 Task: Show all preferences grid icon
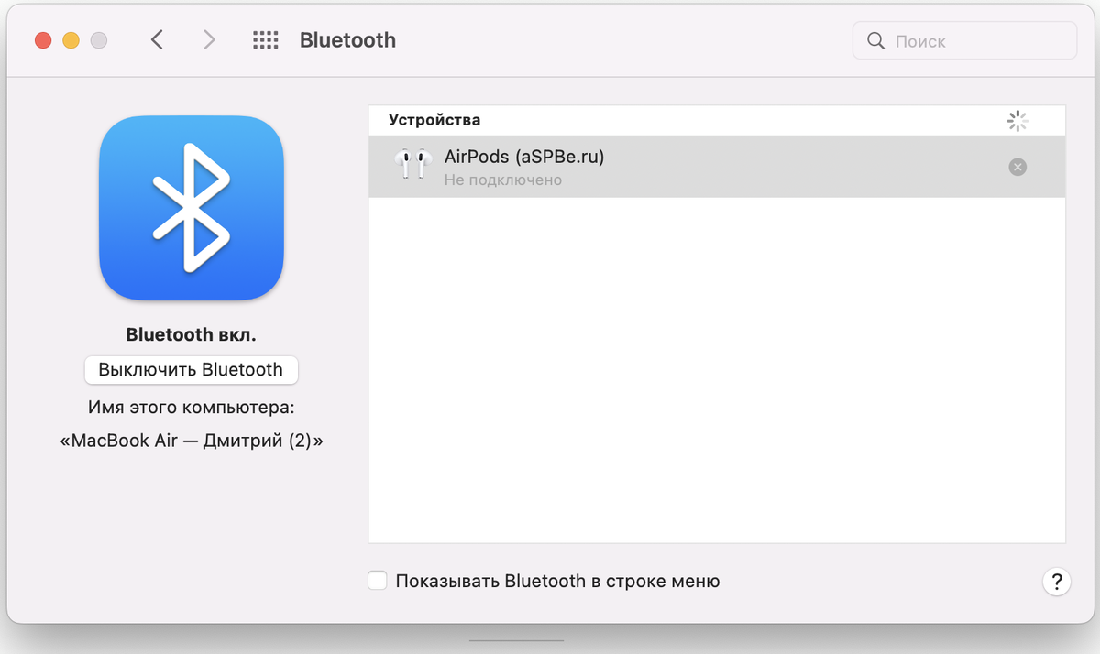point(266,40)
